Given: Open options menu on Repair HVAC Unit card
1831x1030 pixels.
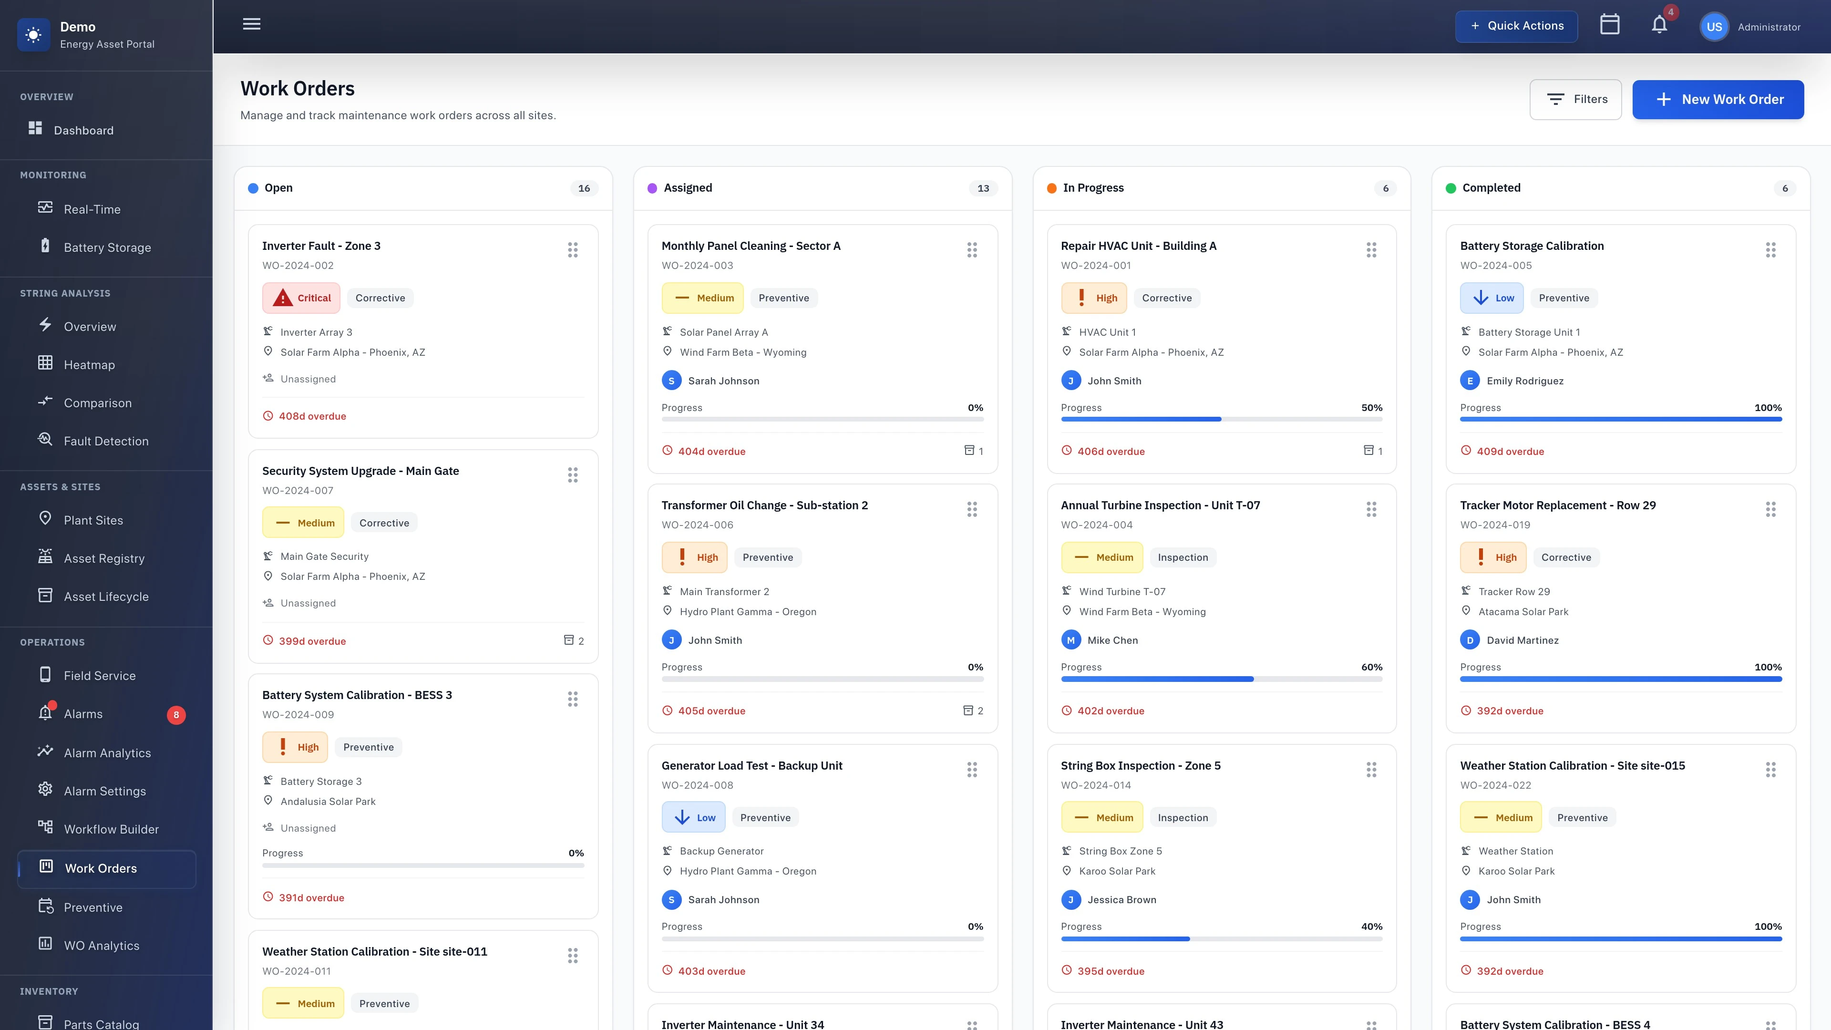Looking at the screenshot, I should click(x=1371, y=249).
